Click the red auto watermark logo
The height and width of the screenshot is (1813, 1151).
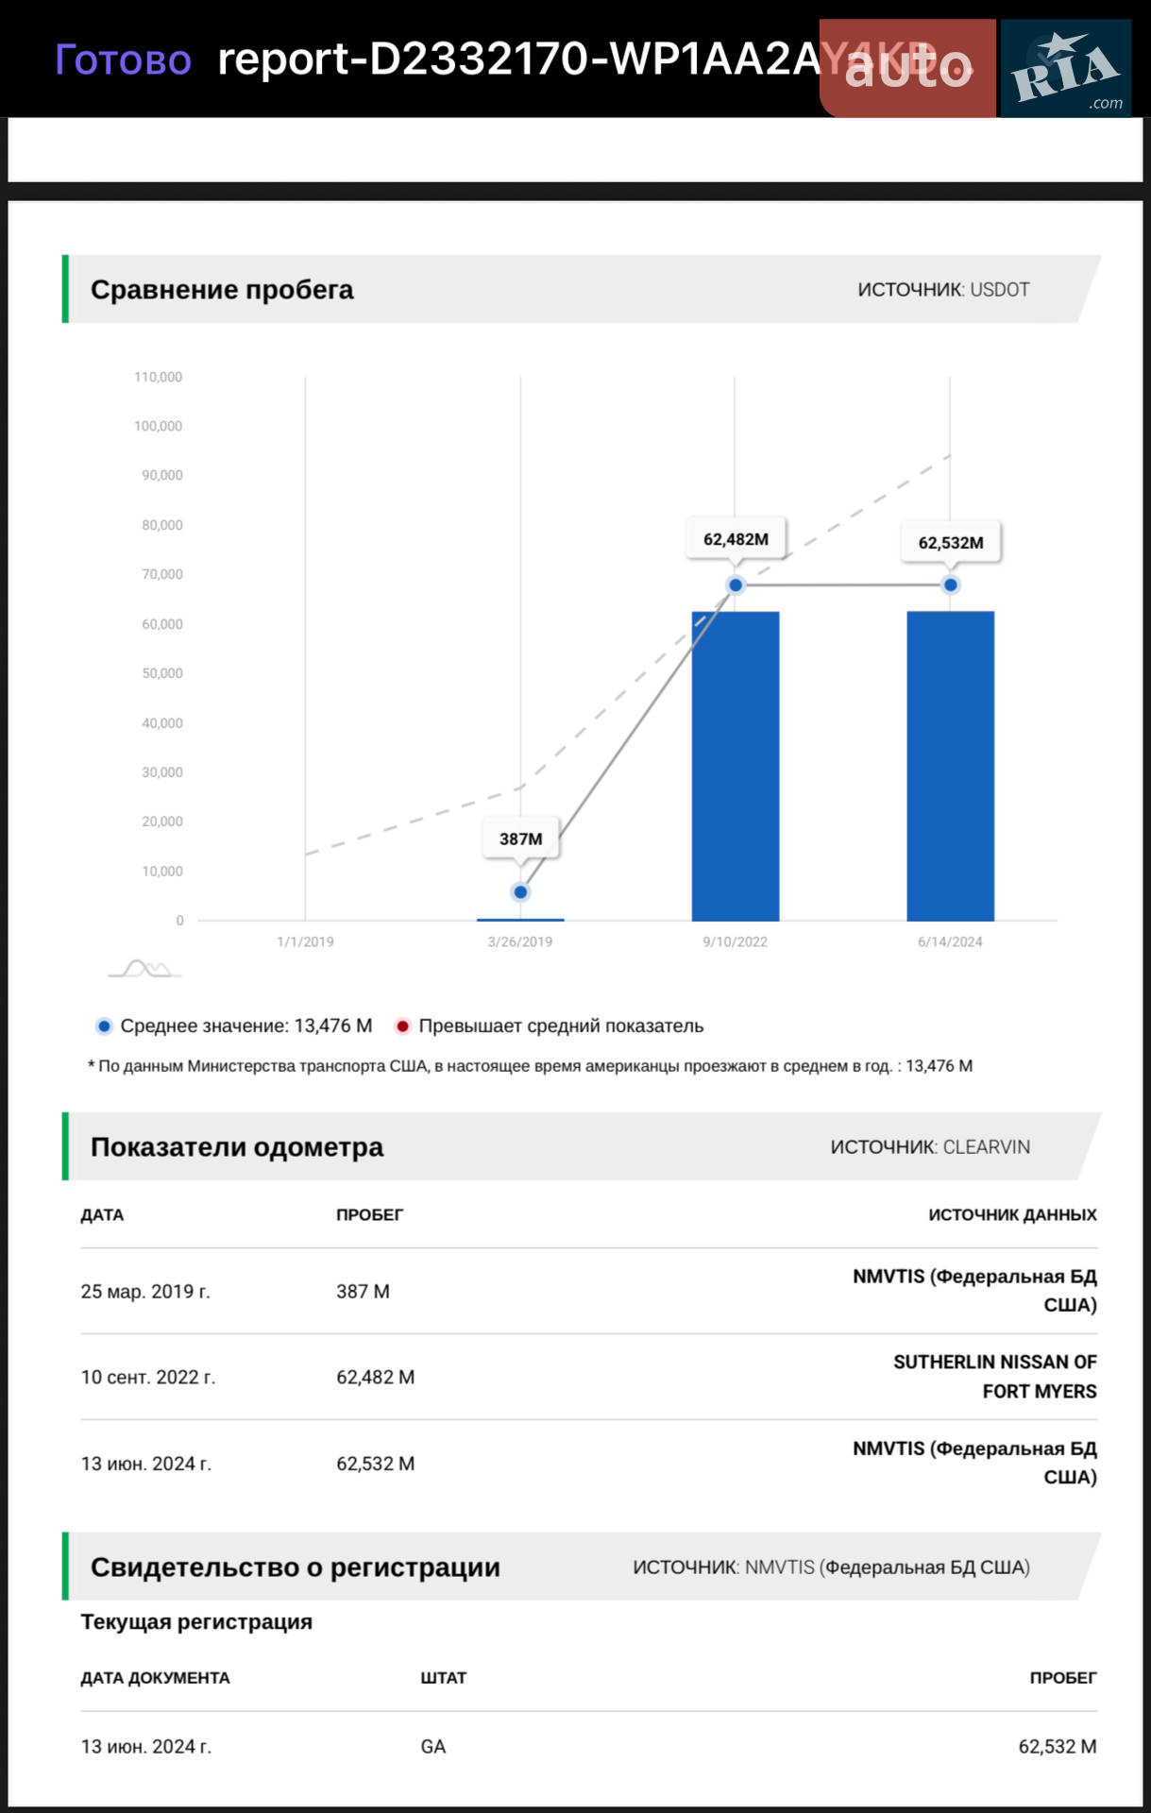[907, 68]
